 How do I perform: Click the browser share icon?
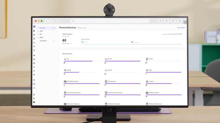coord(173,21)
